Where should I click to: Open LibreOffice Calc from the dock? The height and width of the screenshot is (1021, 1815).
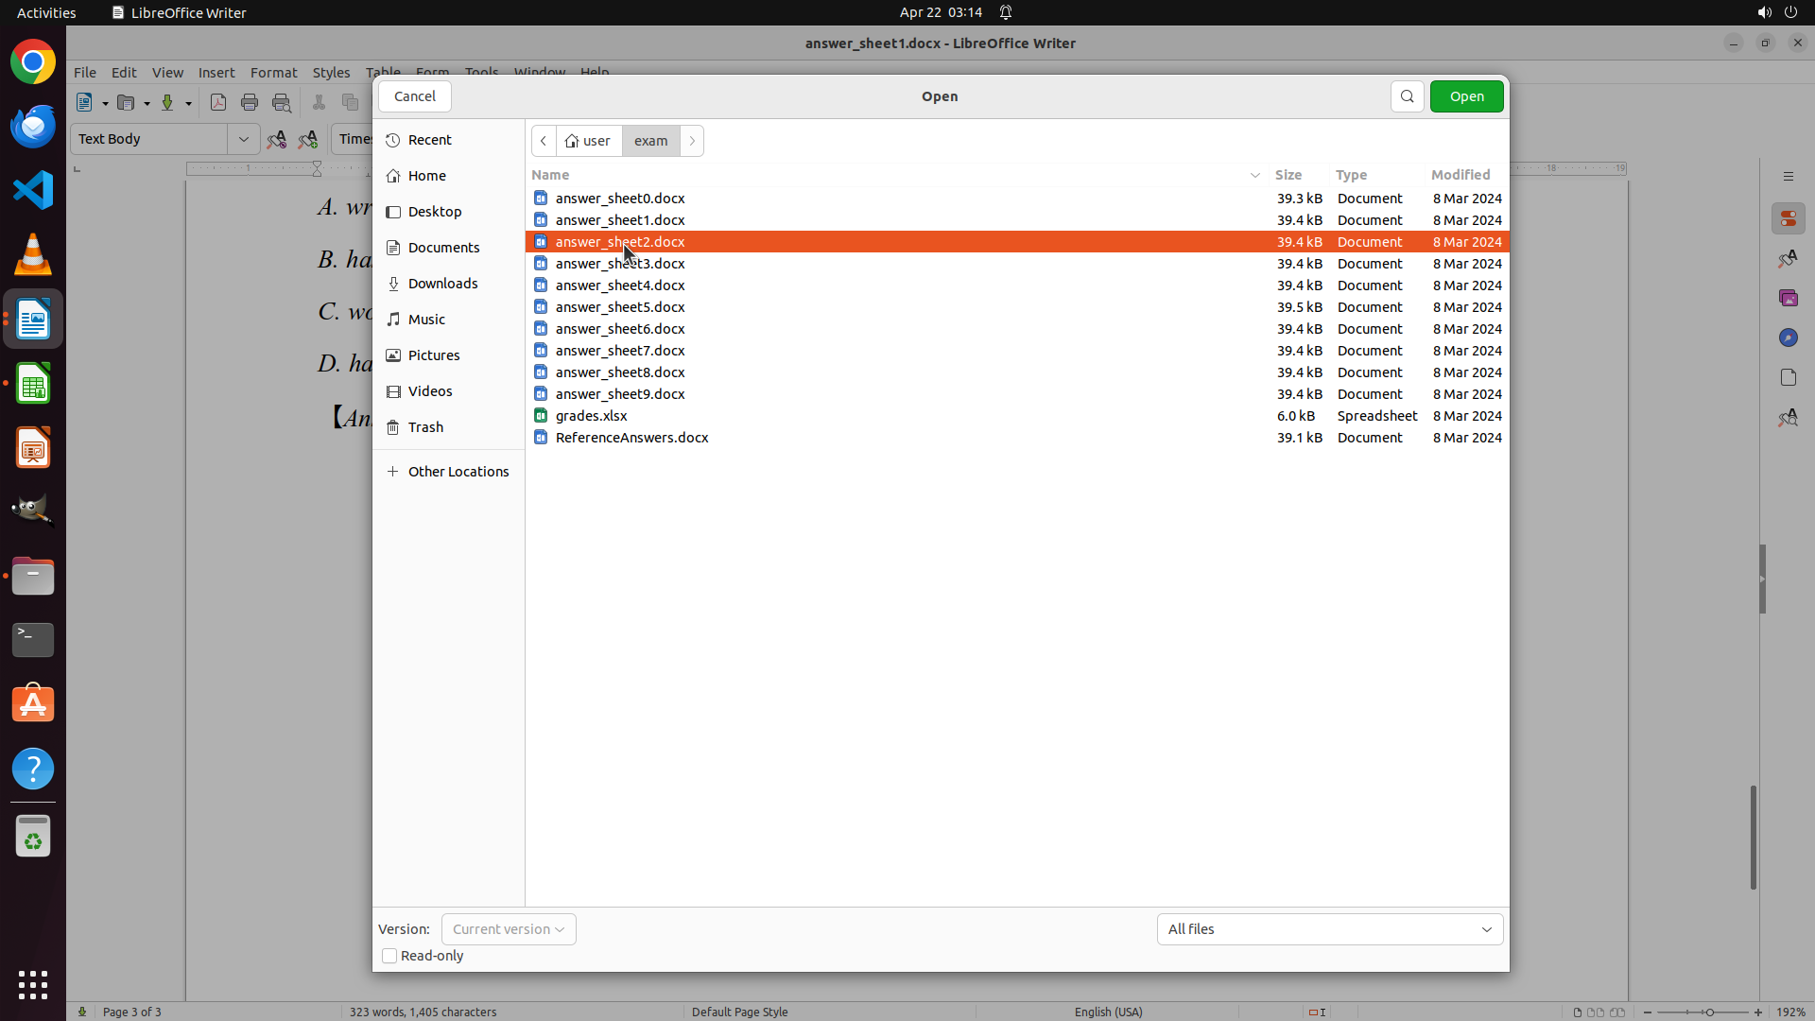[x=33, y=385]
